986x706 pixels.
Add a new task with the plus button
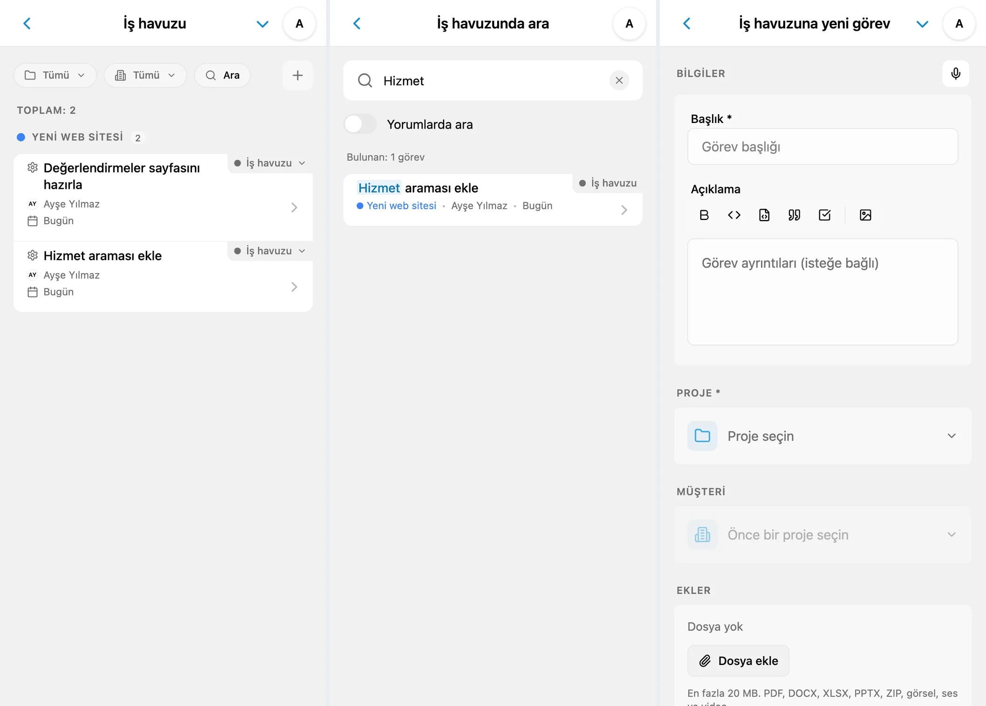(x=297, y=75)
